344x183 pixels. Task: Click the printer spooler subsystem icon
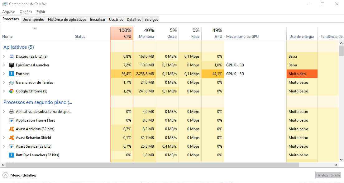[x=12, y=112]
